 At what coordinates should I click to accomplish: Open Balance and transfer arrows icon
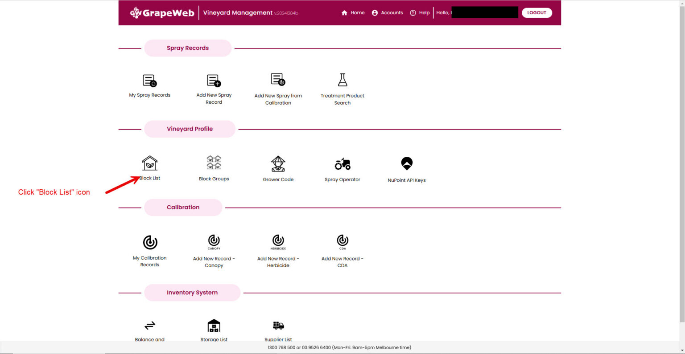point(149,325)
